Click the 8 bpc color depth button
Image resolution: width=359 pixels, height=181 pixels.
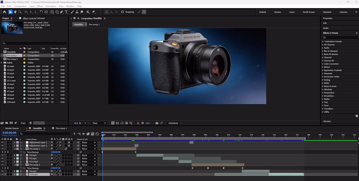[23, 123]
